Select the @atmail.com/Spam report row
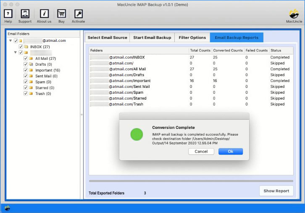The height and width of the screenshot is (213, 305). coord(191,92)
